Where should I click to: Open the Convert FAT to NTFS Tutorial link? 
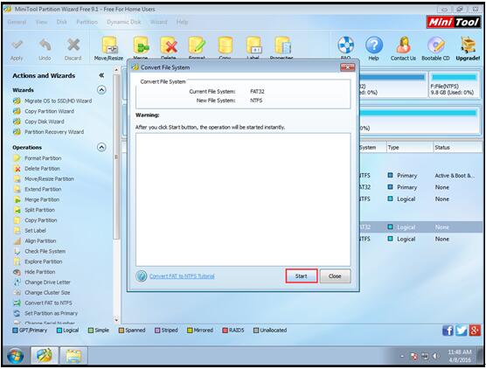tap(182, 276)
